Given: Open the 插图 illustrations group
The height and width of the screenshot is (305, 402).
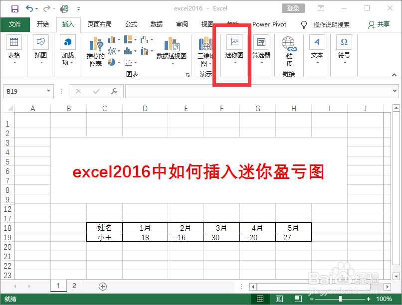Looking at the screenshot, I should [x=41, y=50].
